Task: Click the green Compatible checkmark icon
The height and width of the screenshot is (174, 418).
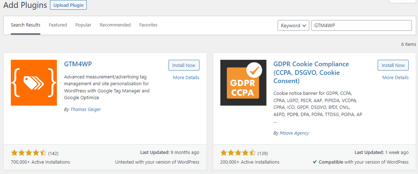Action: [315, 161]
